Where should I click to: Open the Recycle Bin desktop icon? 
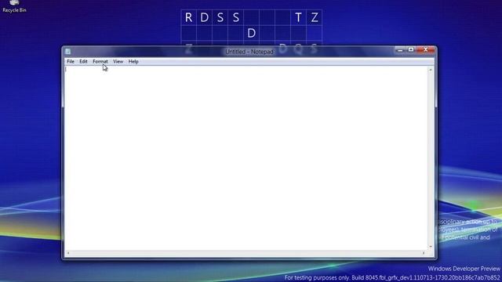tap(14, 6)
